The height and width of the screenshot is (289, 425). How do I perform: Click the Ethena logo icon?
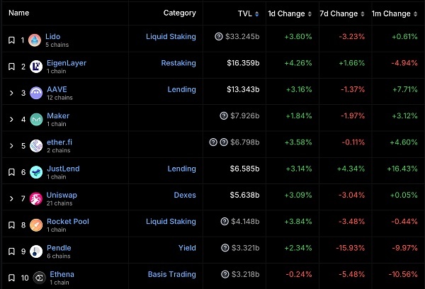pyautogui.click(x=39, y=278)
